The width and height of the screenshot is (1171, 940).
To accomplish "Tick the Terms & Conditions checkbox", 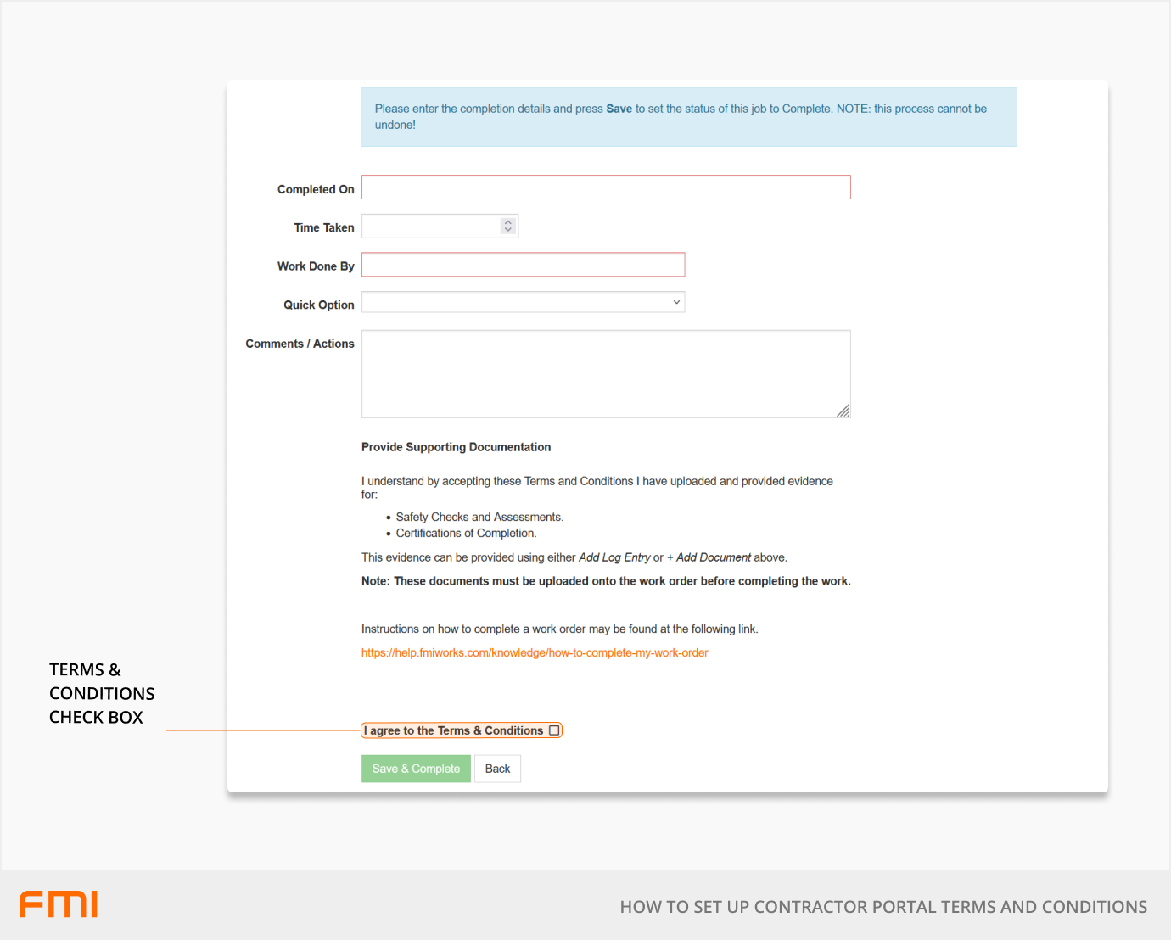I will tap(554, 730).
